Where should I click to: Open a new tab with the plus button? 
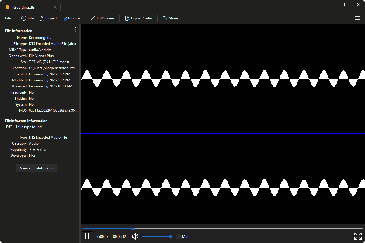click(x=66, y=7)
